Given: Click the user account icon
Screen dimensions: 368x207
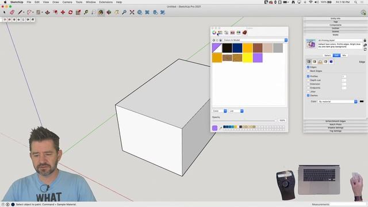Looking at the screenshot, I should click(x=363, y=12).
